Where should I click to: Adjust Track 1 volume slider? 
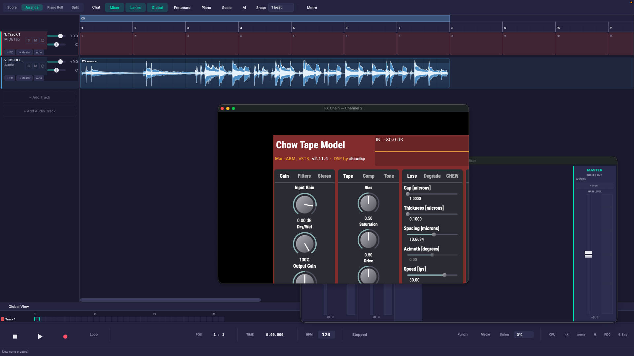click(x=56, y=36)
